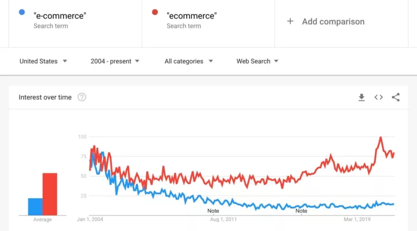Click the red Average bar
The width and height of the screenshot is (417, 231).
point(49,194)
